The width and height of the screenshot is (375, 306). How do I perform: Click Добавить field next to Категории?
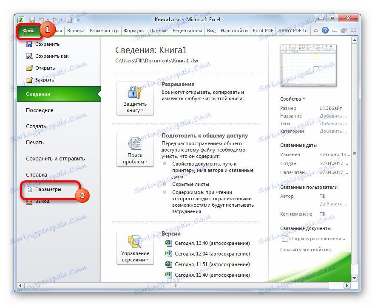click(333, 131)
